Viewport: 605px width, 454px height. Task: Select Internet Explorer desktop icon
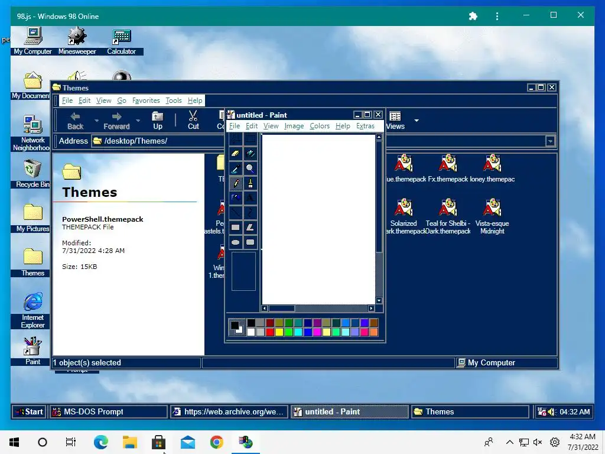33,310
